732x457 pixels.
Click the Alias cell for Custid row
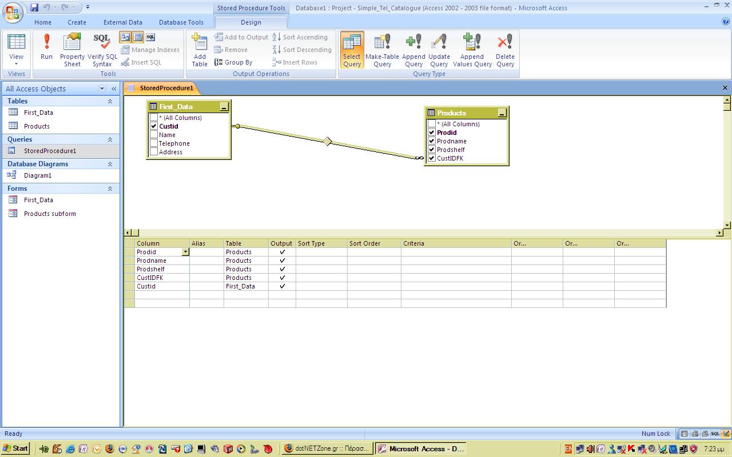click(x=206, y=286)
